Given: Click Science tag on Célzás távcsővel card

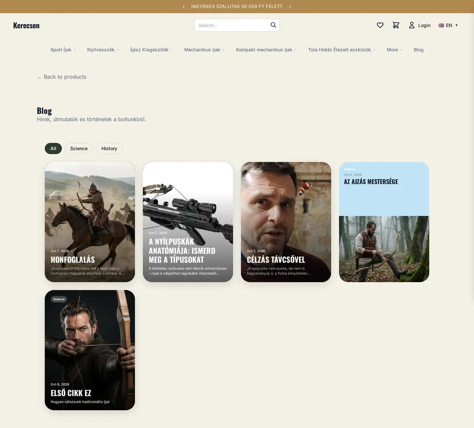Looking at the screenshot, I should (255, 171).
